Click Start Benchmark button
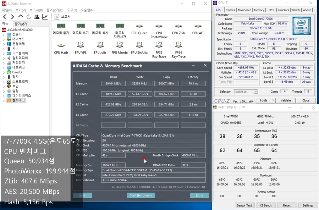The width and height of the screenshot is (319, 210). tap(141, 195)
